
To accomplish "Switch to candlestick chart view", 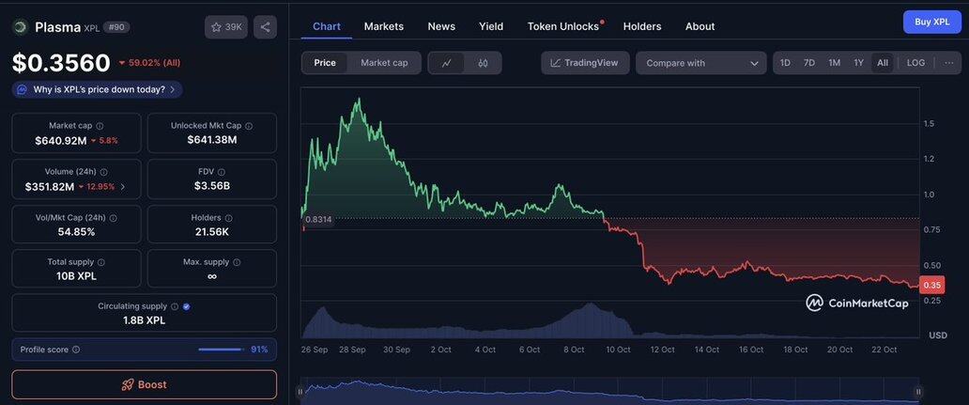I will (483, 63).
